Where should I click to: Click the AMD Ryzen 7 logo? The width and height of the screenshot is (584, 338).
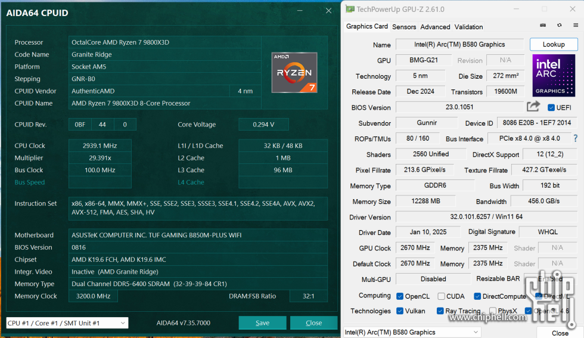tap(294, 72)
